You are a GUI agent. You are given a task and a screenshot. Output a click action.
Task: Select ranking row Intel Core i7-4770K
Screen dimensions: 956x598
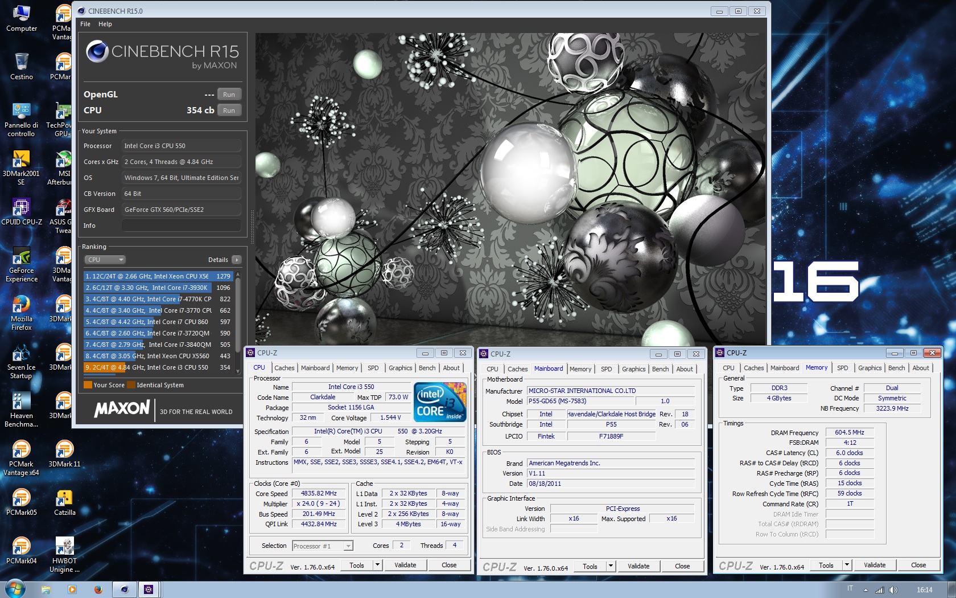158,299
